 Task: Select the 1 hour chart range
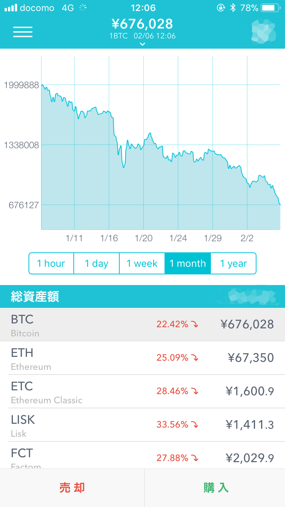point(51,263)
